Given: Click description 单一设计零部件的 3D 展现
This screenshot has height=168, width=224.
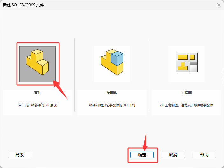Looking at the screenshot, I should tap(38, 105).
